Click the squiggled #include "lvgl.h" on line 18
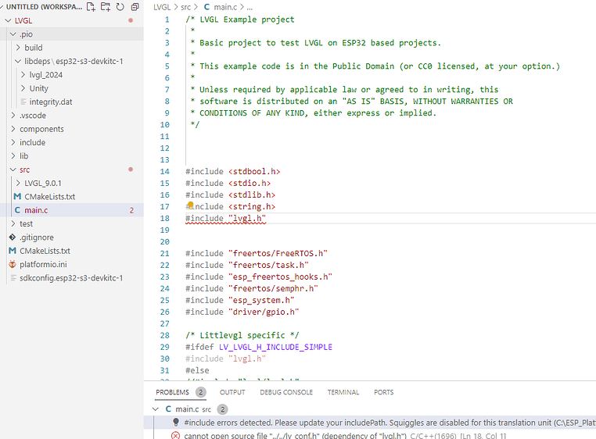Image resolution: width=596 pixels, height=439 pixels. click(225, 219)
